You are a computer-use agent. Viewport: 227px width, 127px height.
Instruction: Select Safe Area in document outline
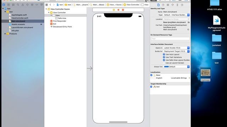62,18
